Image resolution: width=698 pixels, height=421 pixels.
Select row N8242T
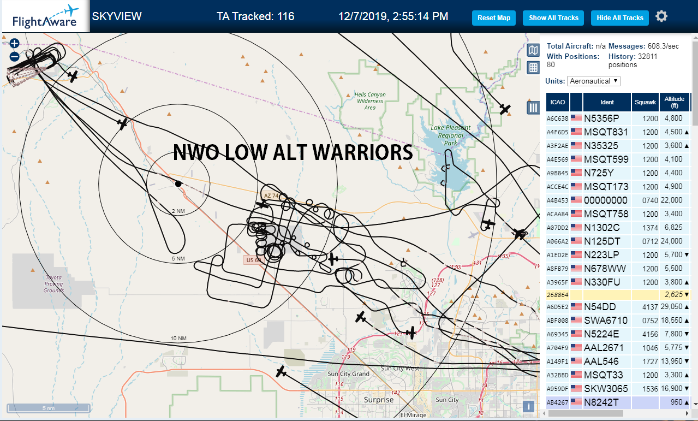tap(619, 402)
